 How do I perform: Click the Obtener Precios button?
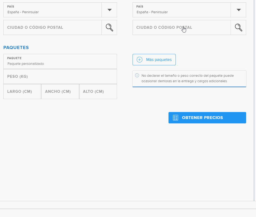pyautogui.click(x=207, y=118)
